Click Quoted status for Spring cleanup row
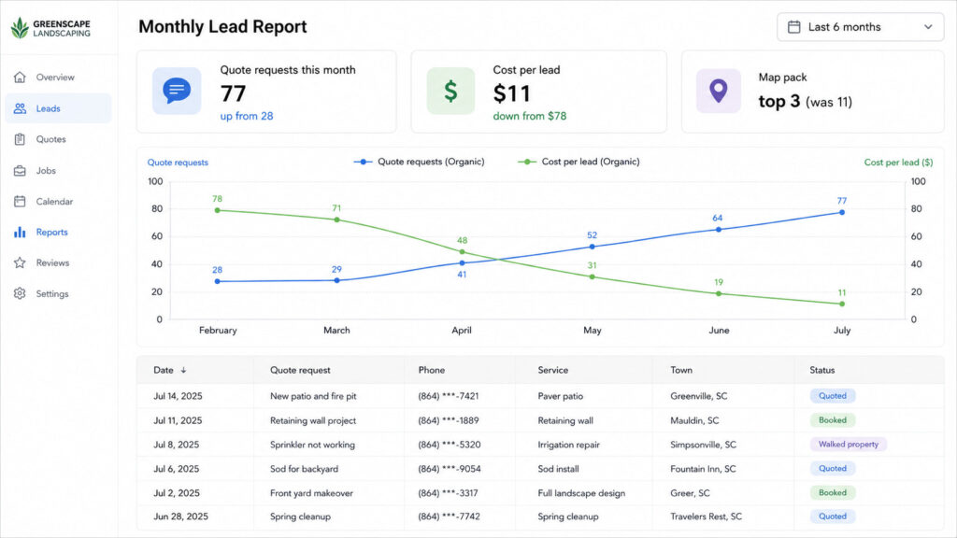This screenshot has height=538, width=957. [x=833, y=516]
